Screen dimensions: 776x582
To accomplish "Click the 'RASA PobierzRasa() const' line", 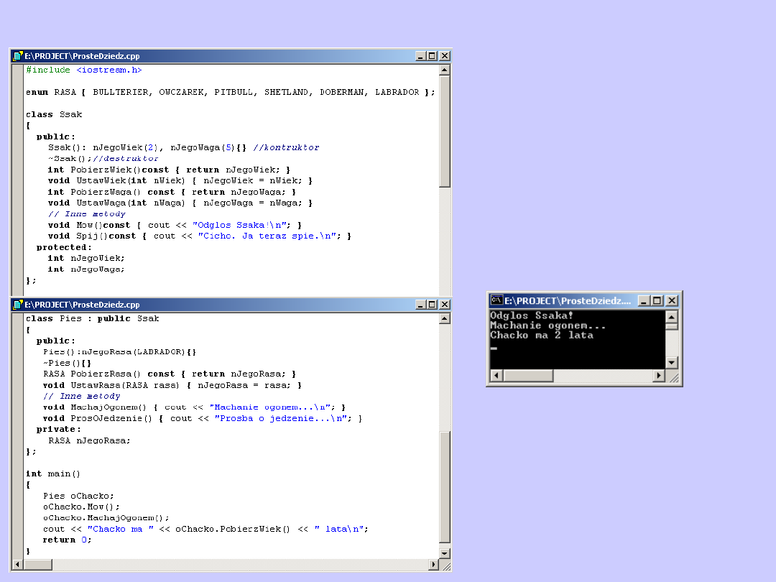I will pyautogui.click(x=170, y=374).
